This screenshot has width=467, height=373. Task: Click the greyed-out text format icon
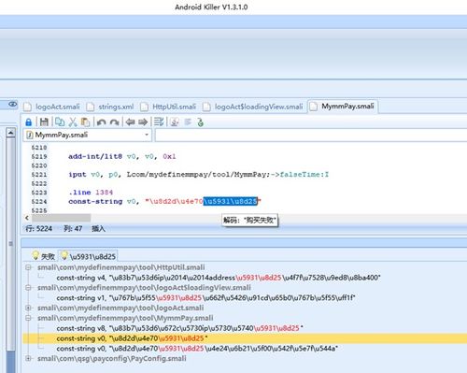[x=188, y=122]
